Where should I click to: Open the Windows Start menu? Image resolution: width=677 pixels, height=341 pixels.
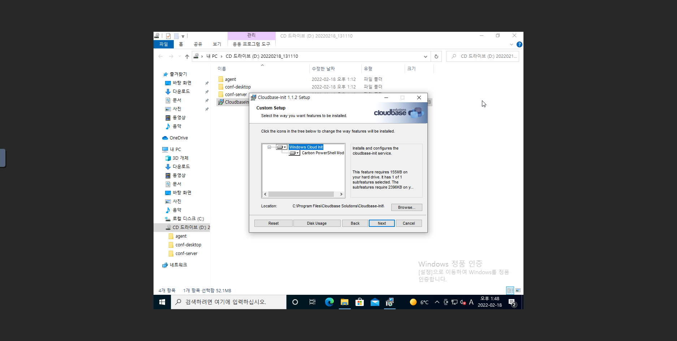162,302
